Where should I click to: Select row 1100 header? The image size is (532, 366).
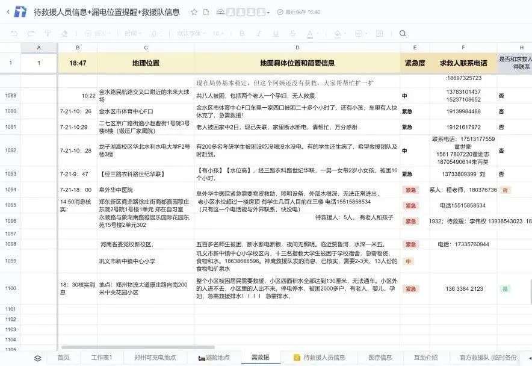pos(10,288)
